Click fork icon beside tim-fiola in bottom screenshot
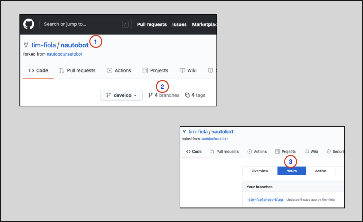 184,132
